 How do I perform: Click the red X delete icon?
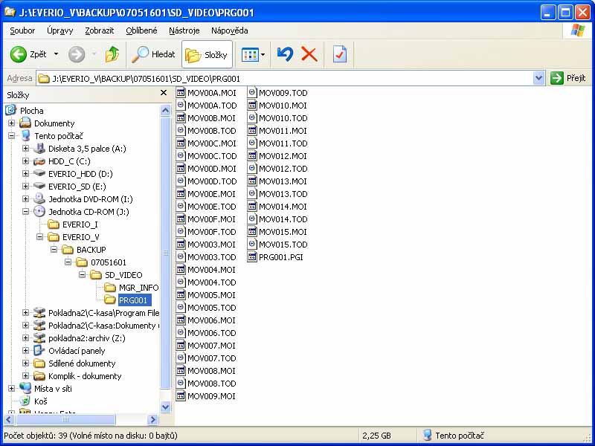(309, 54)
